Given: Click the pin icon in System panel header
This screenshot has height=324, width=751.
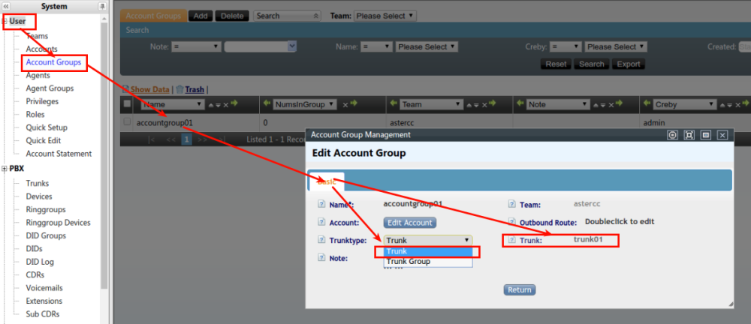Looking at the screenshot, I should (x=102, y=6).
